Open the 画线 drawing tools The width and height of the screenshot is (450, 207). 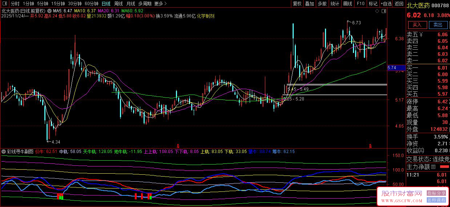pyautogui.click(x=347, y=4)
